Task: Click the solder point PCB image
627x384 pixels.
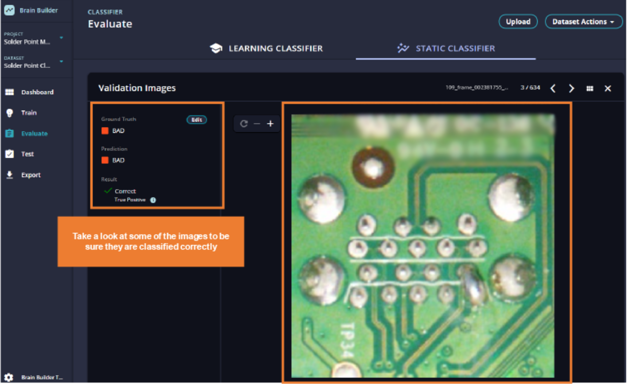Action: (x=423, y=246)
